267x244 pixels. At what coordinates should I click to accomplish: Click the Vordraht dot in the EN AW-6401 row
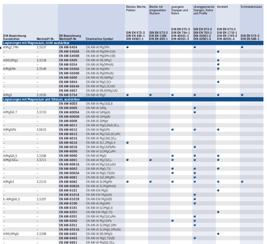[218, 234]
